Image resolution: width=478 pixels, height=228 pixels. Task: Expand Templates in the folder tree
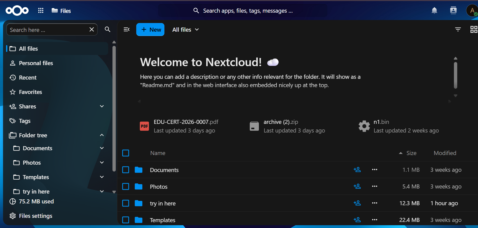pyautogui.click(x=102, y=177)
